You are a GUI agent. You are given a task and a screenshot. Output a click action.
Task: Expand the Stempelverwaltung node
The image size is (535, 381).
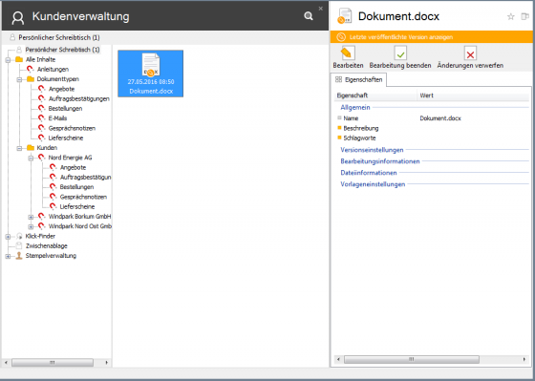coord(8,256)
